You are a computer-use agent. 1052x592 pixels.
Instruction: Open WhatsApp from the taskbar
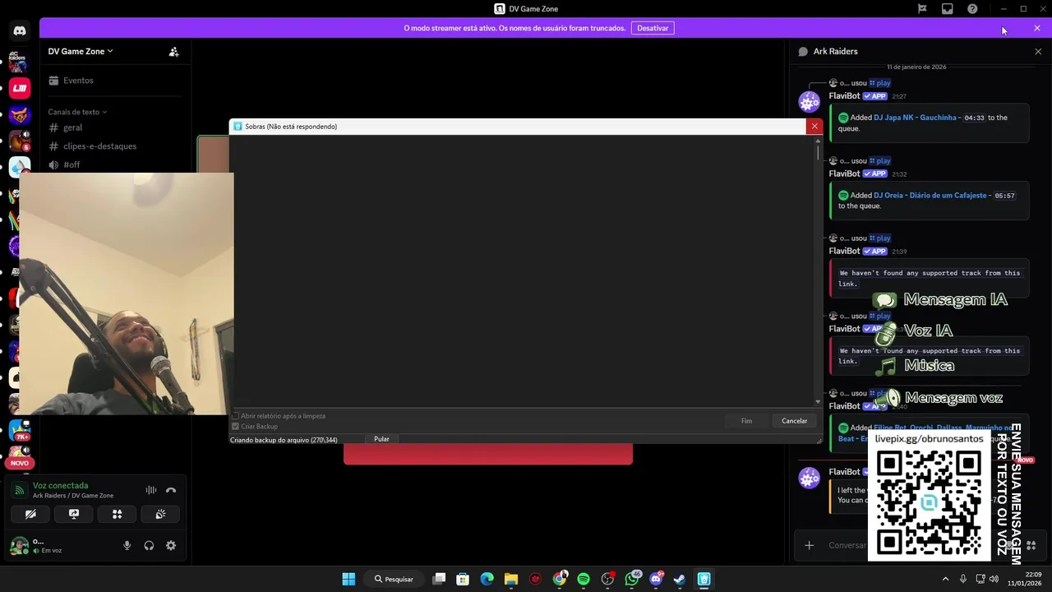[x=632, y=579]
